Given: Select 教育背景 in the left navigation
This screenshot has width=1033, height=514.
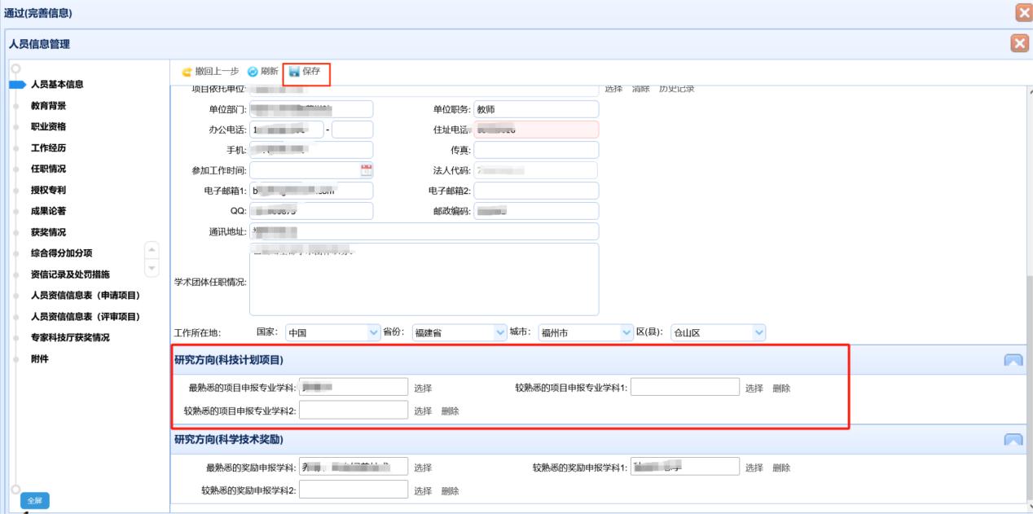Looking at the screenshot, I should tap(49, 106).
